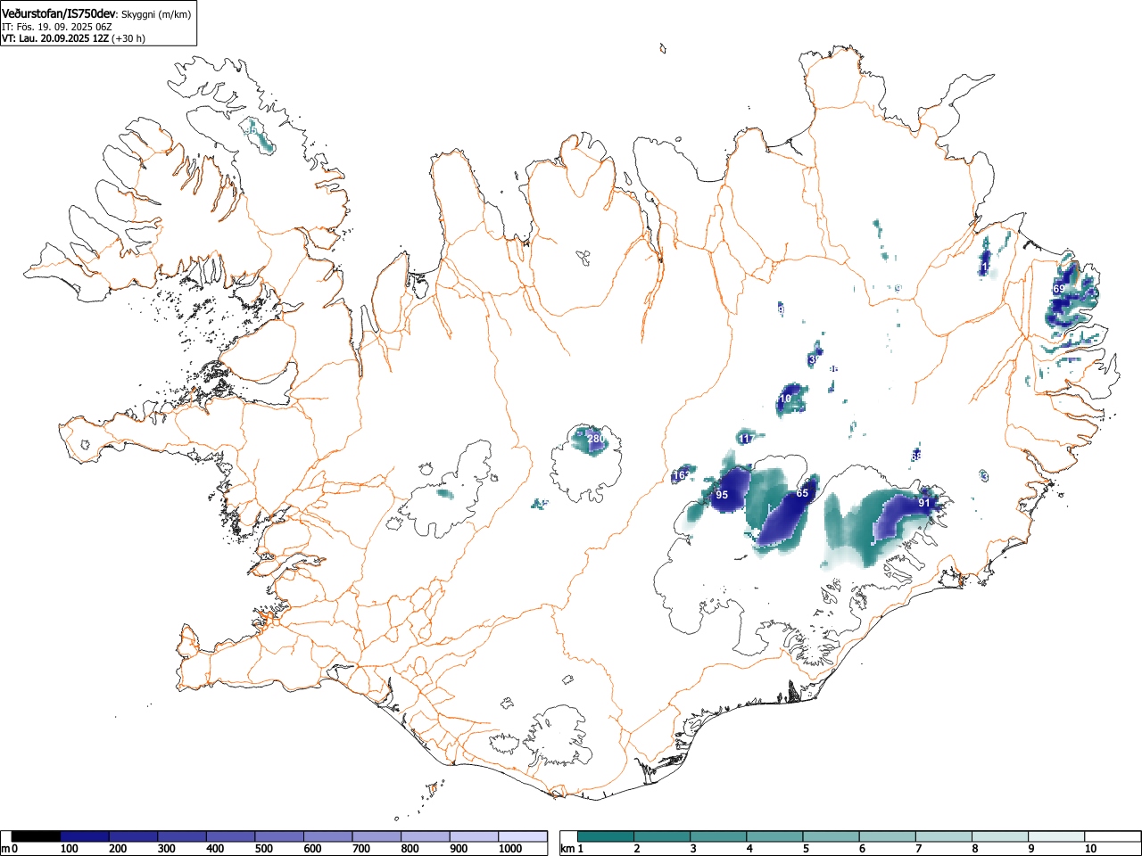
Task: Select the 8–9 km pale legend swatch
Action: [1000, 836]
